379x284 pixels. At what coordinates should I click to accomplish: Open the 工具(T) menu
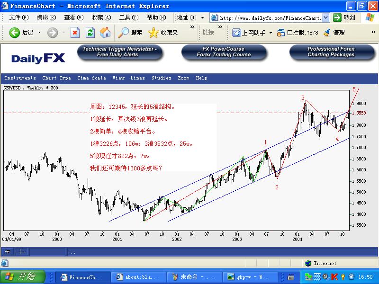tap(129, 18)
